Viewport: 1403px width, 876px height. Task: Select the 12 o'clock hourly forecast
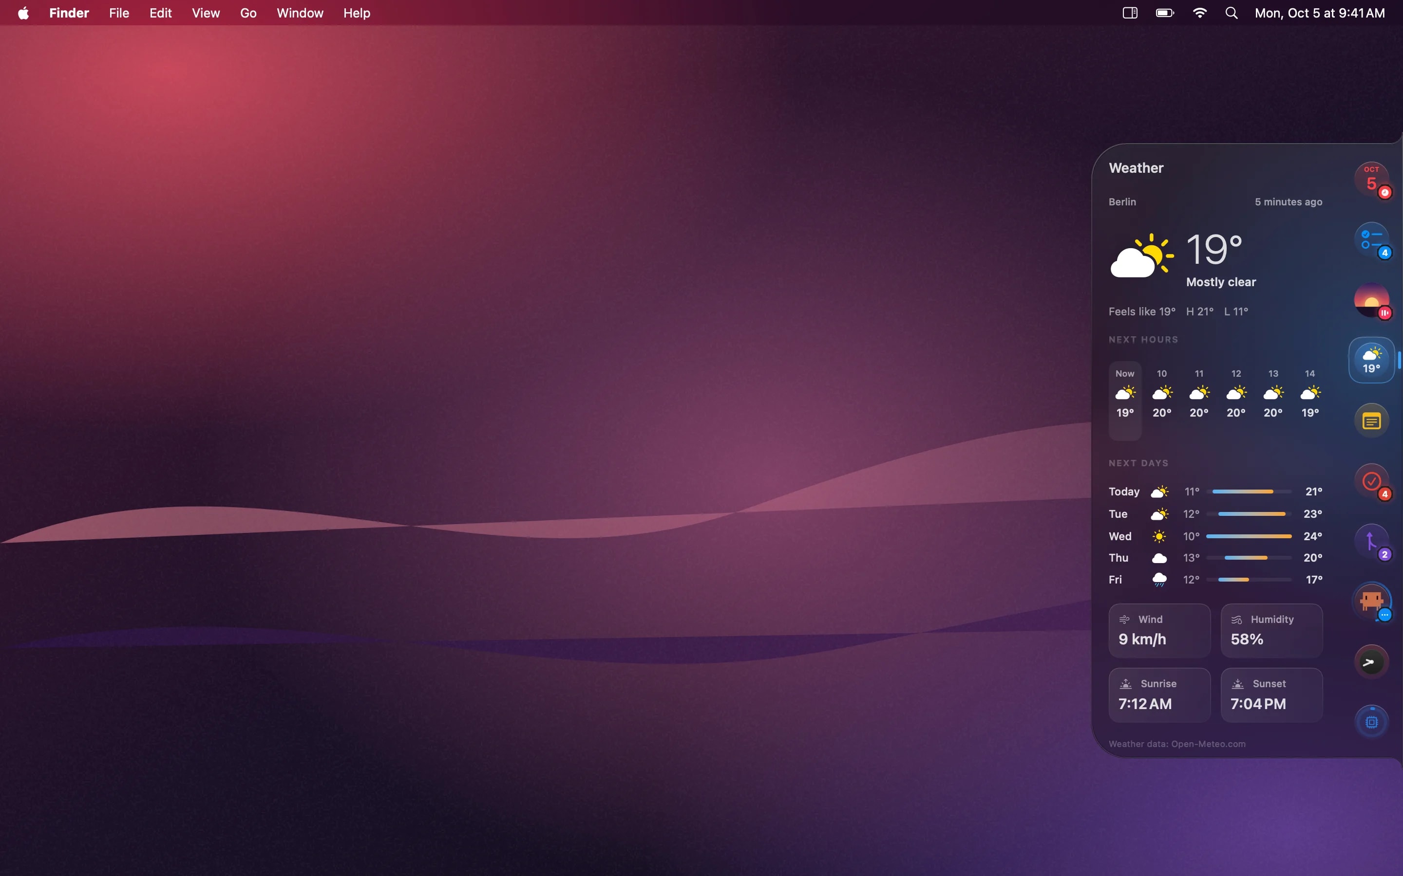[x=1236, y=394]
